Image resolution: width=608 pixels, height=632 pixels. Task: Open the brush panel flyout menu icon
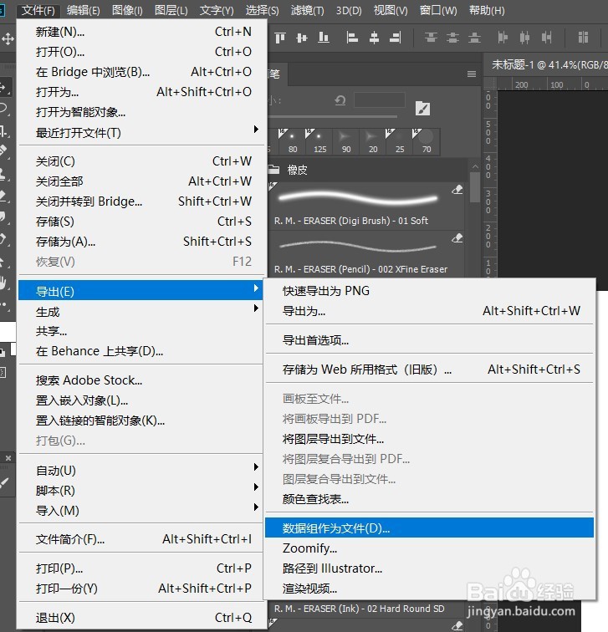coord(472,74)
